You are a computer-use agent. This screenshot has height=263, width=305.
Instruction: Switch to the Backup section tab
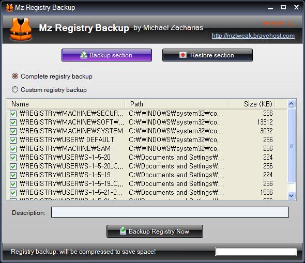pos(107,55)
